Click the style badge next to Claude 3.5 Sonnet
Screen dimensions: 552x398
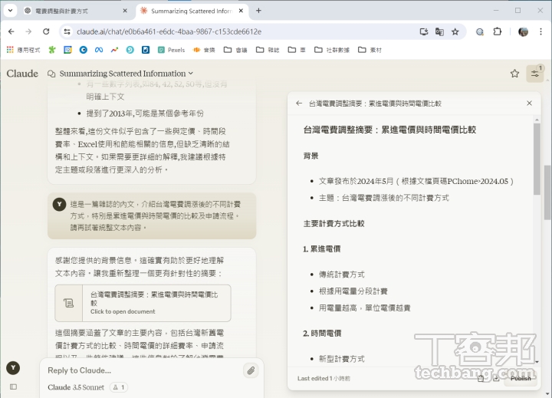click(119, 387)
